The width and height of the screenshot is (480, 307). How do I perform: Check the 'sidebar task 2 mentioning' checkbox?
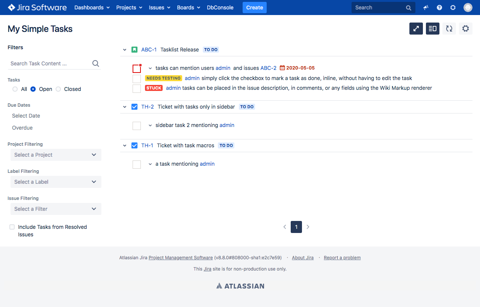tap(137, 126)
